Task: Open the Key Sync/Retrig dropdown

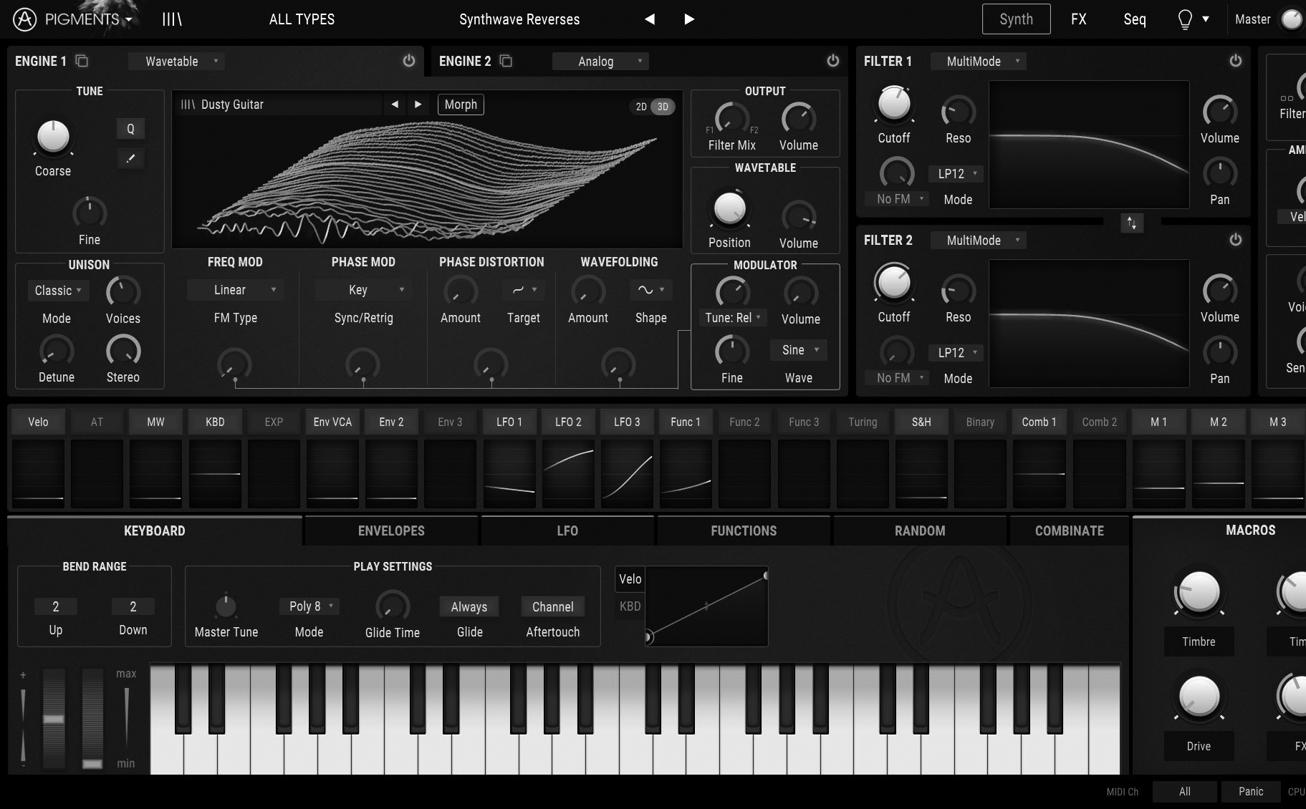Action: pos(363,290)
